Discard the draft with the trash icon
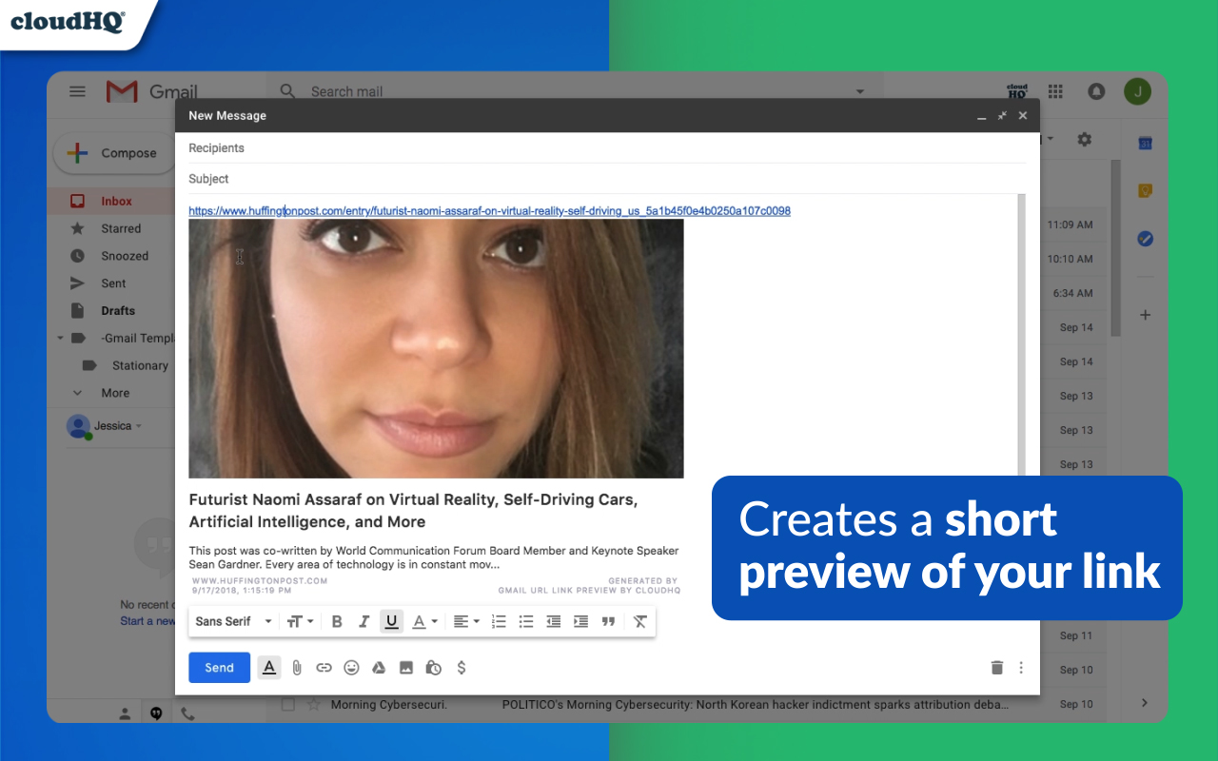Screen dimensions: 1218x761 996,667
